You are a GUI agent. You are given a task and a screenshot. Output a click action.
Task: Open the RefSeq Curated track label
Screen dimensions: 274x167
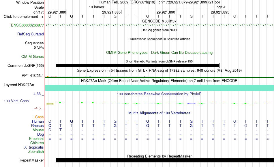click(x=31, y=34)
